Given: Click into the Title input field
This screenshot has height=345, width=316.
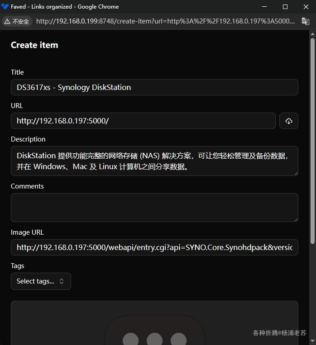Looking at the screenshot, I should 154,87.
